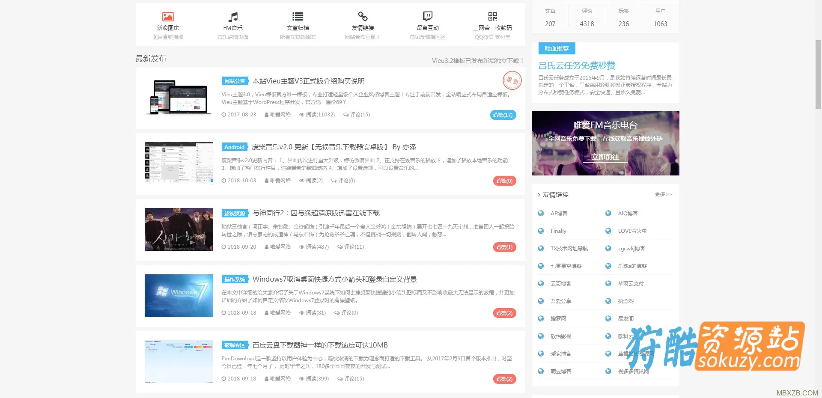The height and width of the screenshot is (398, 822).
Task: Click the 赞(17) like button
Action: point(503,115)
